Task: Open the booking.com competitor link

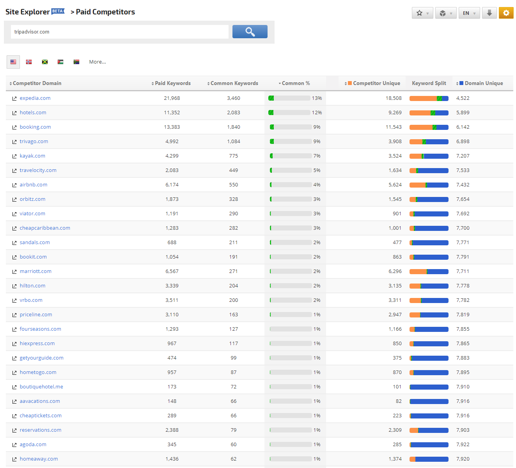Action: coord(35,127)
